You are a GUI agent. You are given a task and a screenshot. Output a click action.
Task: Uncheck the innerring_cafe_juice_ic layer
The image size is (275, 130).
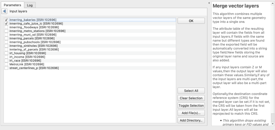(6, 24)
